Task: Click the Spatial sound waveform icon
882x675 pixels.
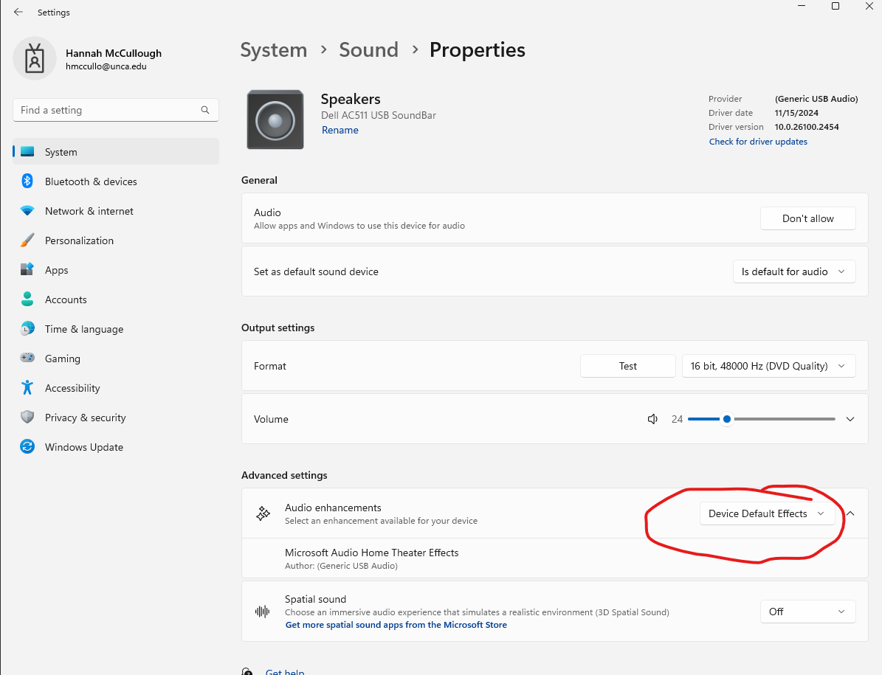Action: [x=263, y=611]
